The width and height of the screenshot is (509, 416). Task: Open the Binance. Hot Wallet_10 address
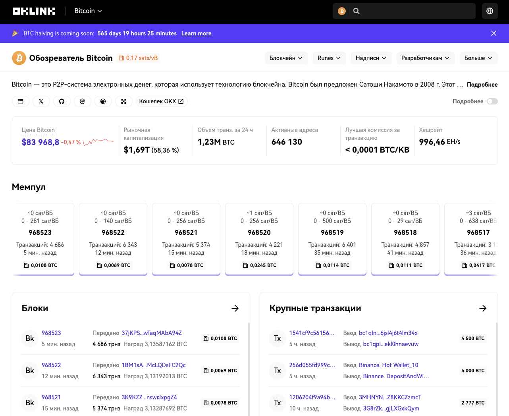click(389, 365)
